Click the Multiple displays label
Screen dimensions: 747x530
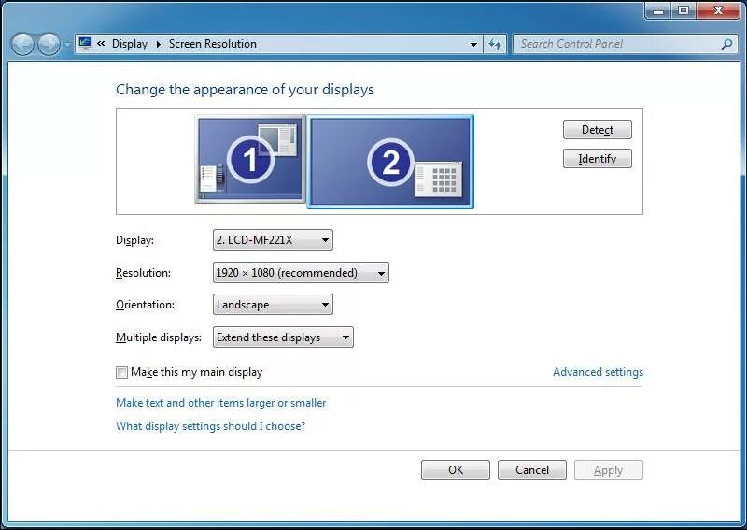(159, 337)
